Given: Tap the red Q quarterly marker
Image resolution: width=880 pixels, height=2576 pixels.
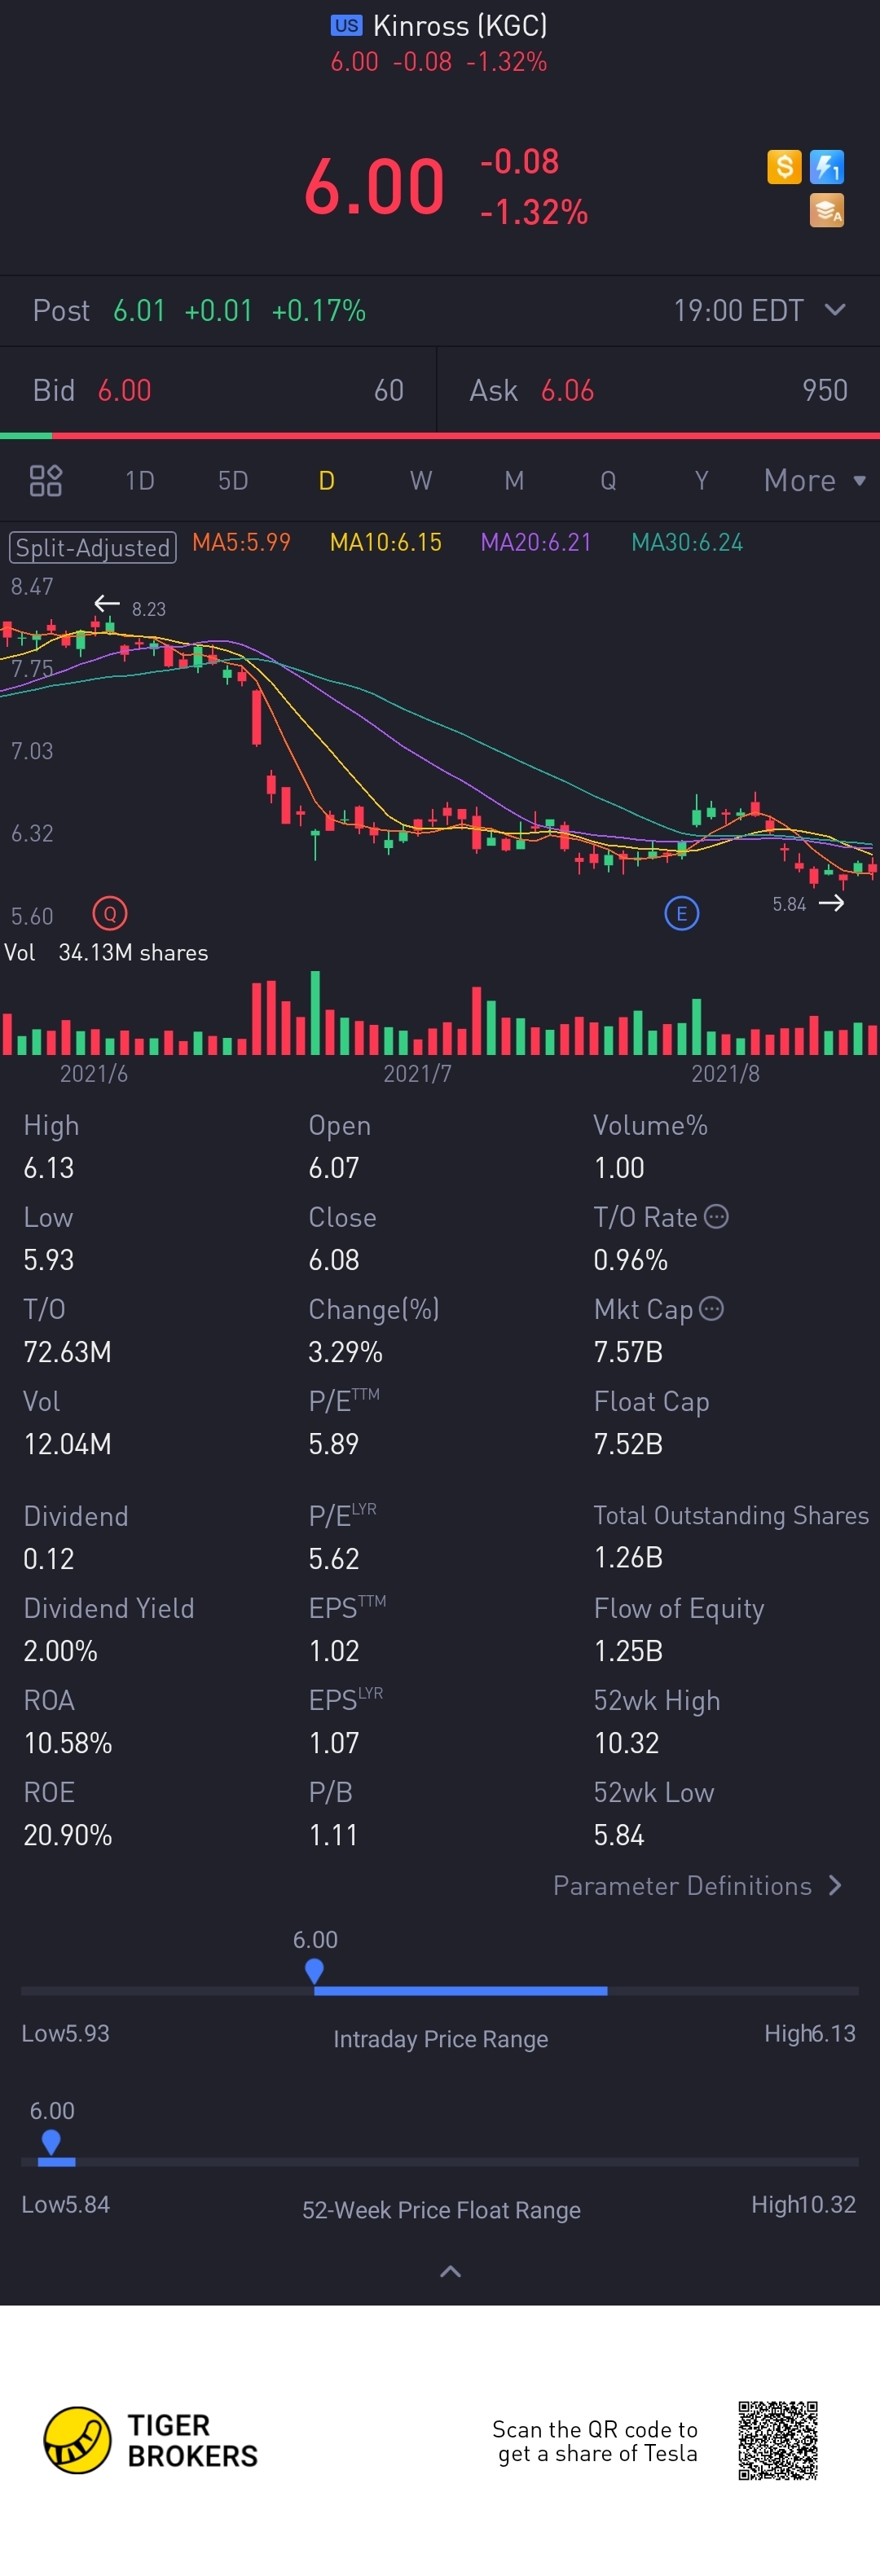Looking at the screenshot, I should 110,913.
